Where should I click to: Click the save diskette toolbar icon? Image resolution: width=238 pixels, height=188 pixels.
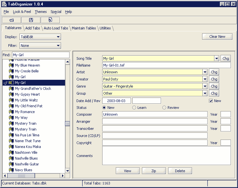point(31,20)
